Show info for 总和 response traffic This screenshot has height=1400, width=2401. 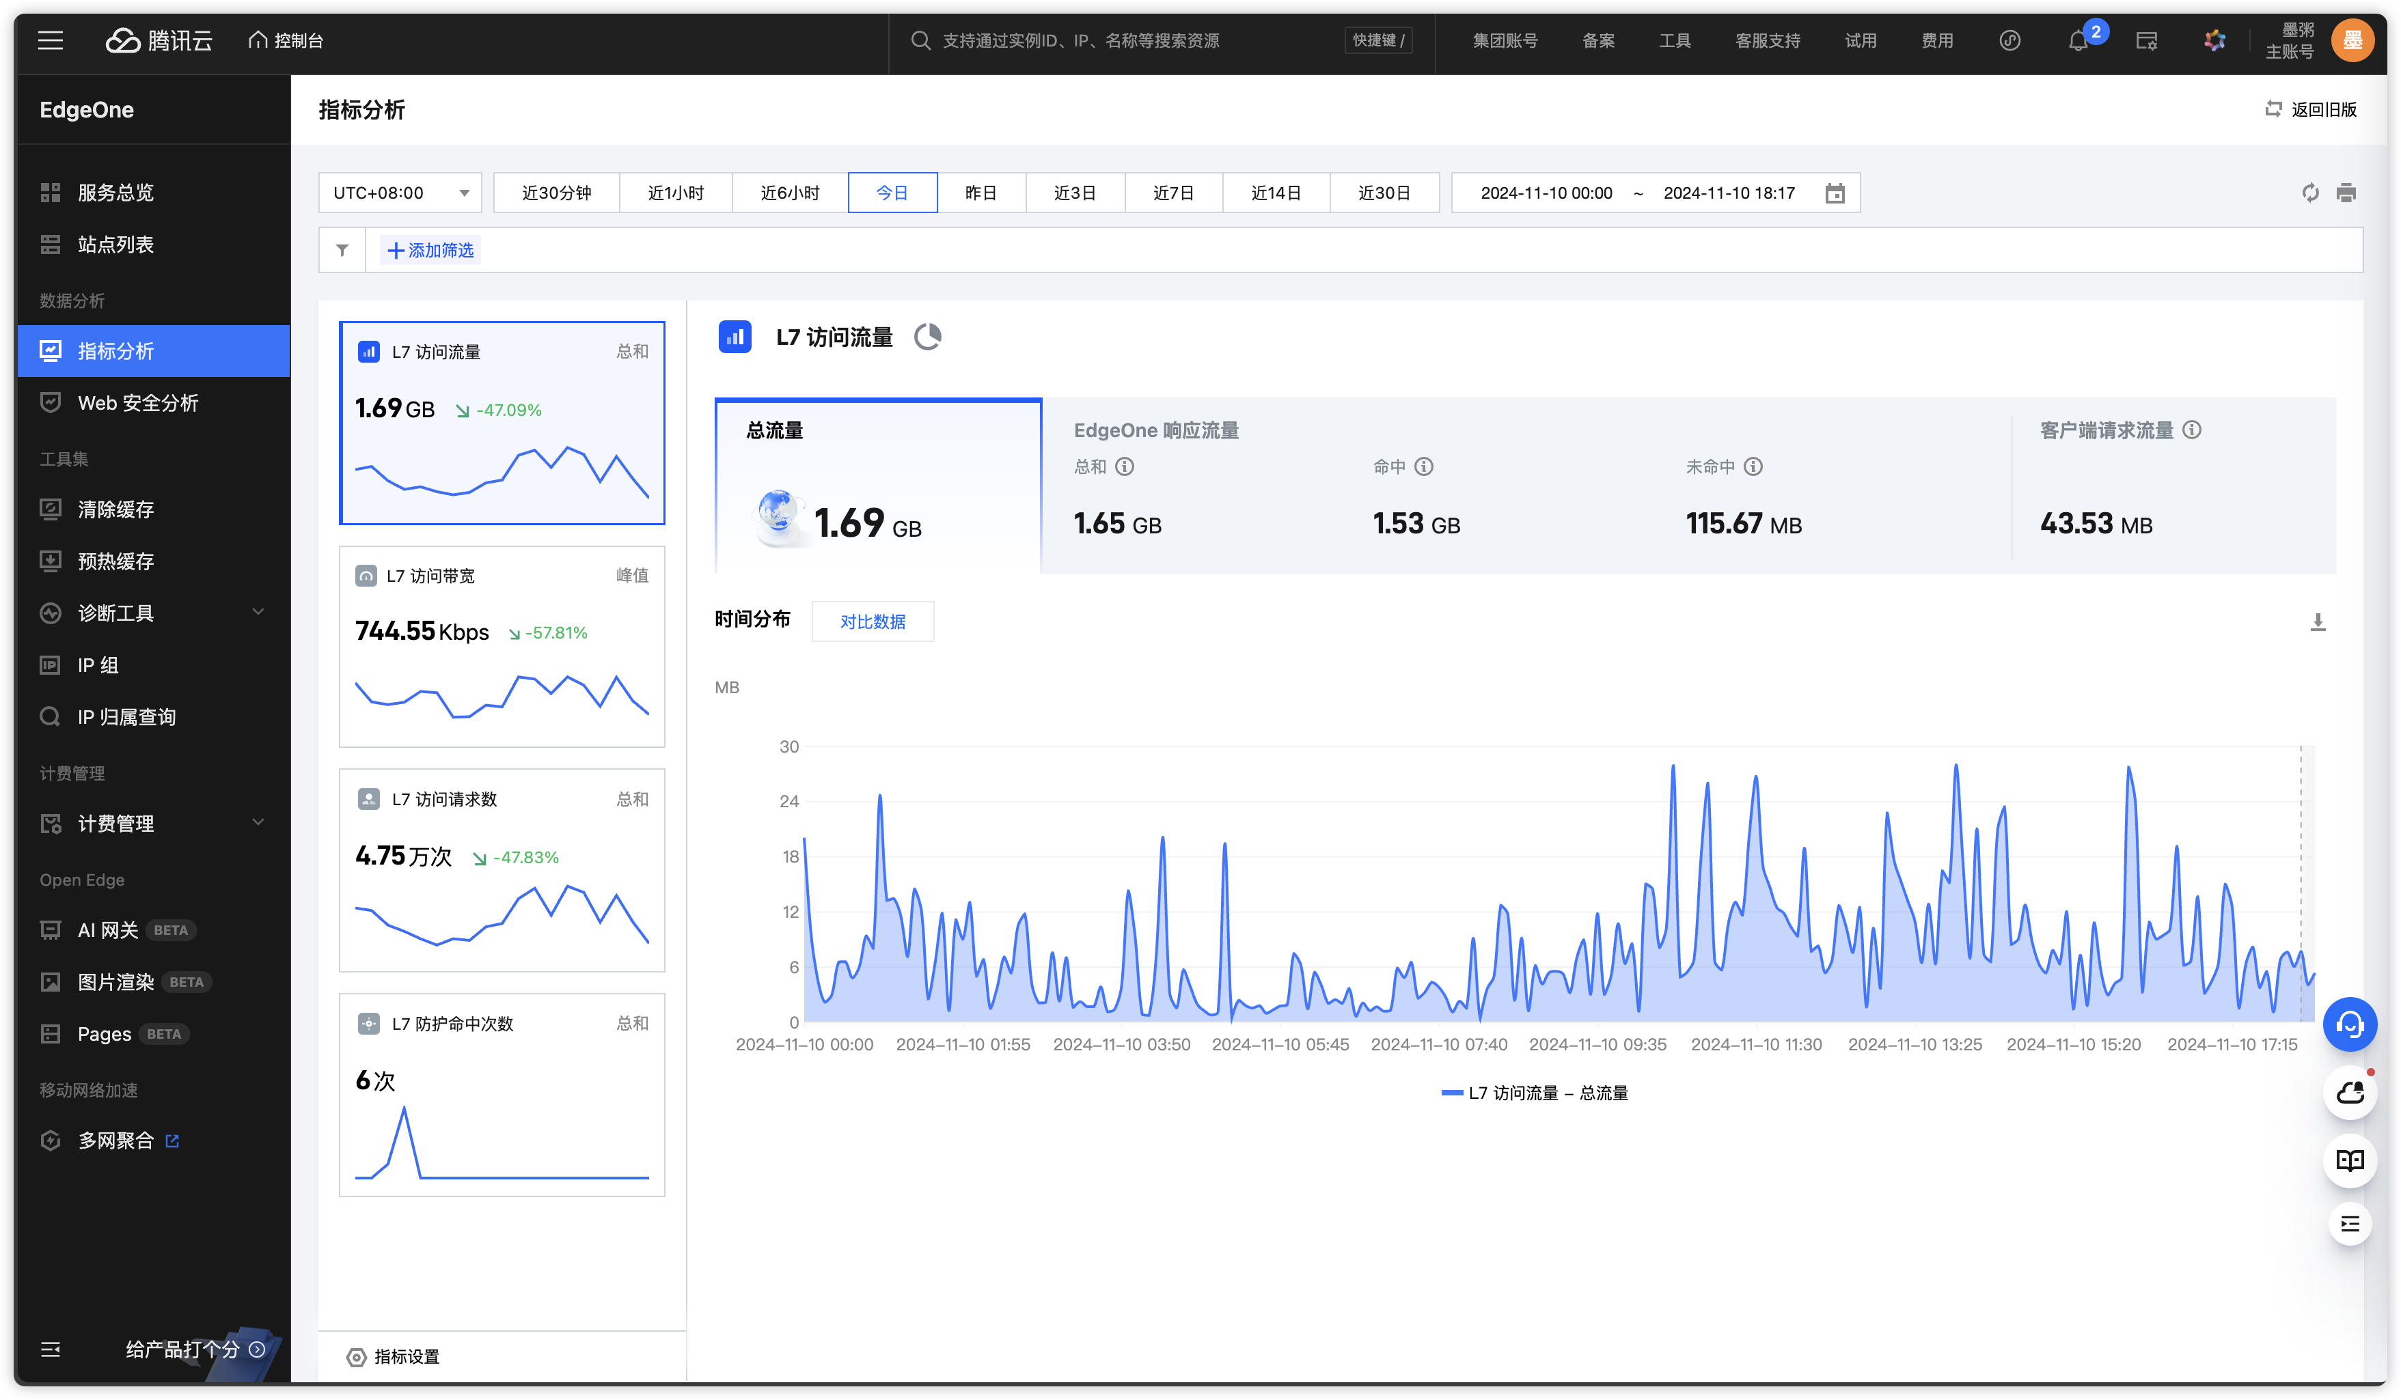(x=1124, y=466)
